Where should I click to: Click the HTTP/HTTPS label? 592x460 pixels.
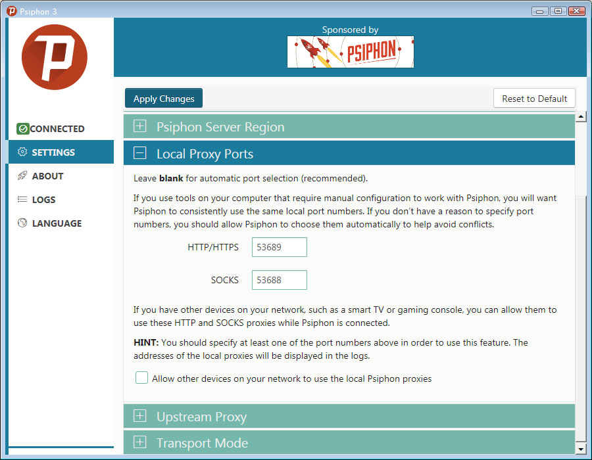click(x=213, y=247)
